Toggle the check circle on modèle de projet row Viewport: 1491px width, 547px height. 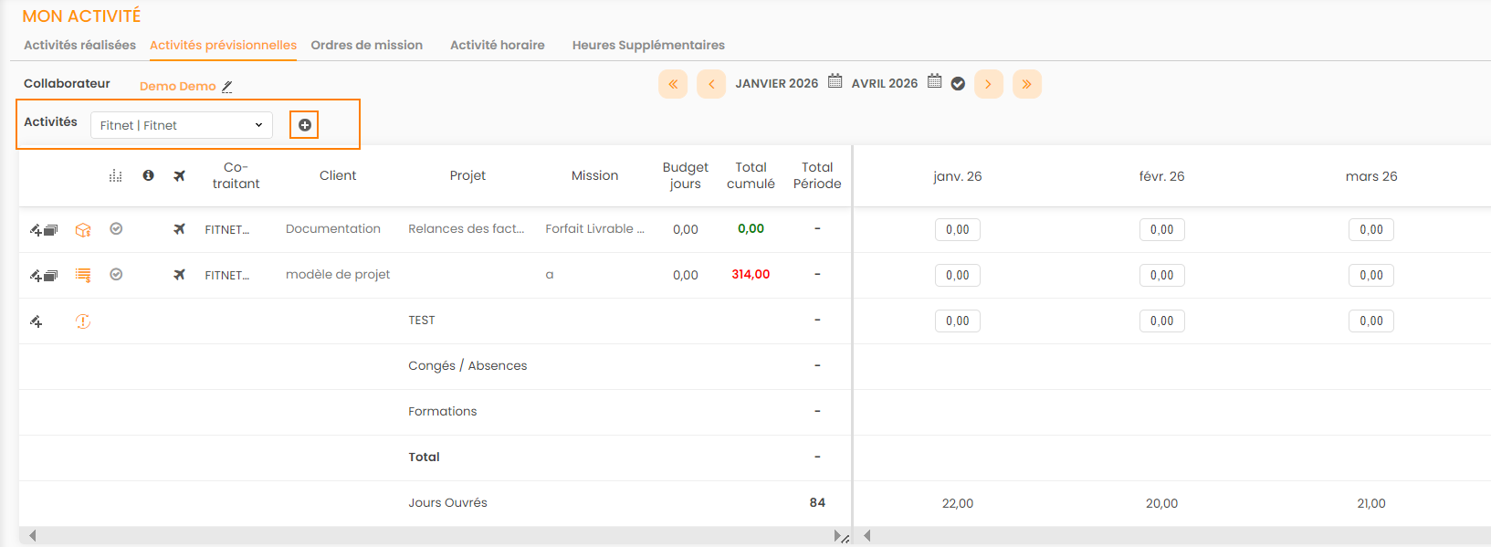(116, 274)
